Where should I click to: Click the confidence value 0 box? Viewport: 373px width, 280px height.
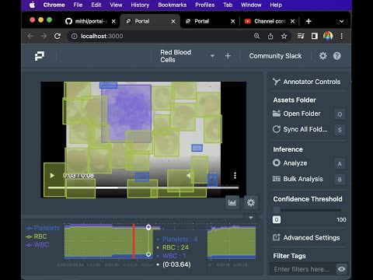(277, 220)
